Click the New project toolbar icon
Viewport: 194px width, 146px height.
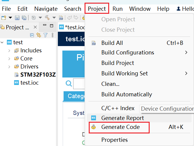pyautogui.click(x=4, y=18)
